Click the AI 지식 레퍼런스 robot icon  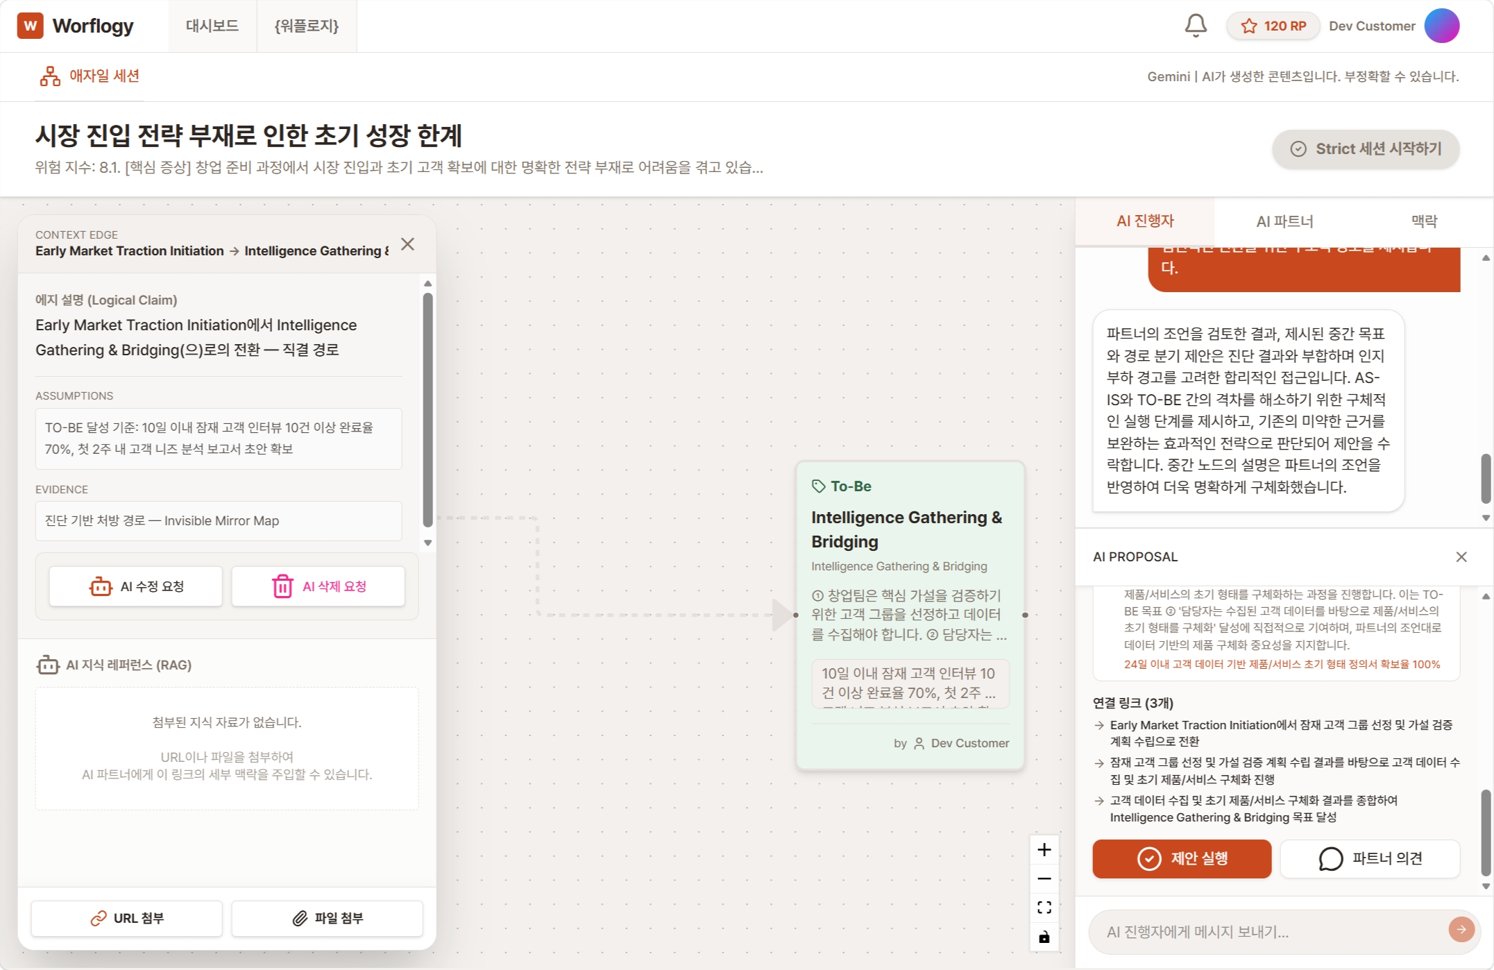48,665
